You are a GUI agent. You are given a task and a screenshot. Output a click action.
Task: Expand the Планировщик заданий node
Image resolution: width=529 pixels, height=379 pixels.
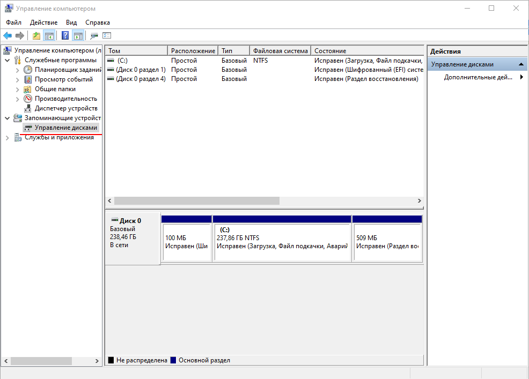point(18,70)
